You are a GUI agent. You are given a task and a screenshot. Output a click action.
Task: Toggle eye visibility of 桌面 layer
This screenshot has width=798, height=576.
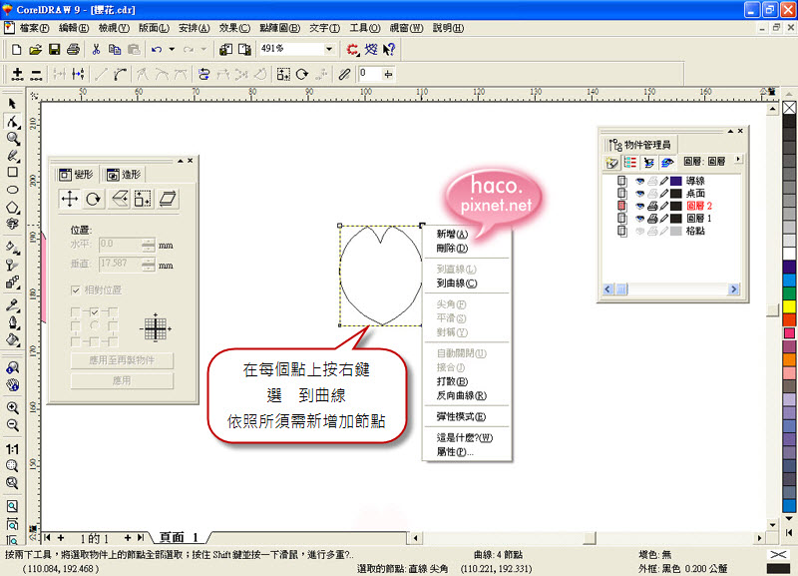pos(639,194)
